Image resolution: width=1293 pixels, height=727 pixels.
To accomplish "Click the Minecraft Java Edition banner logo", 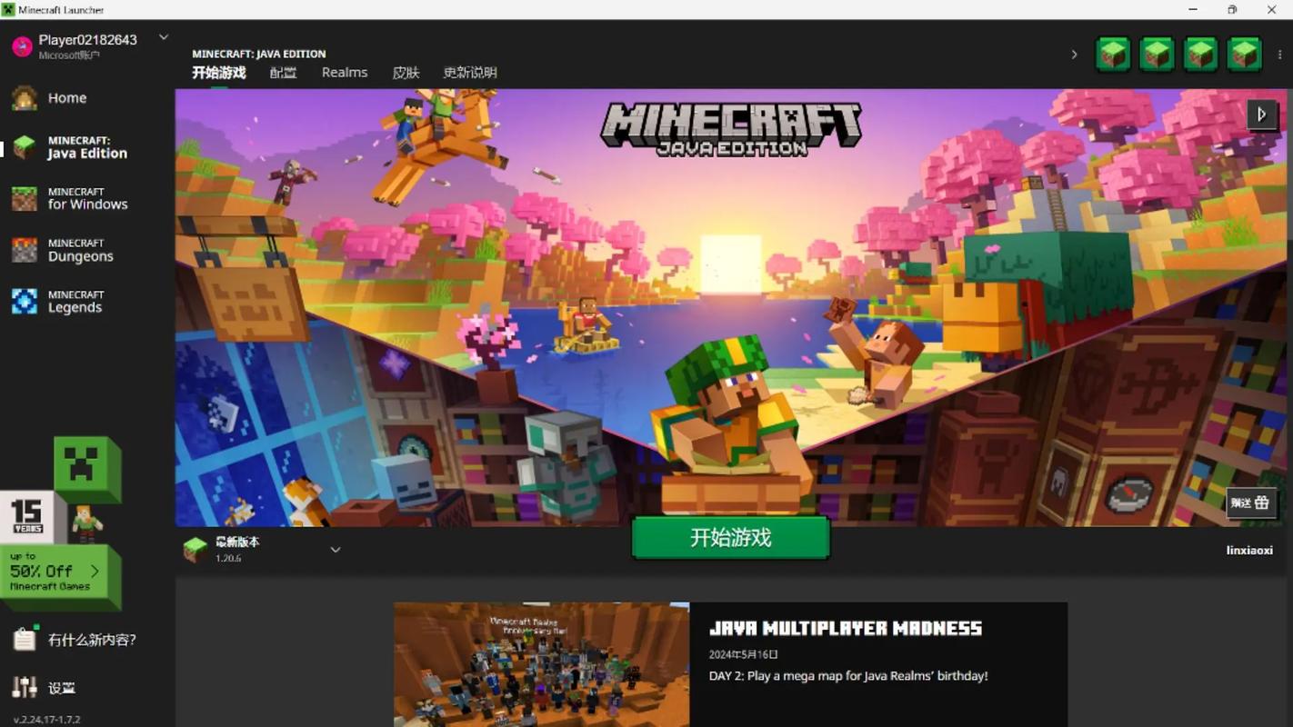I will pyautogui.click(x=730, y=130).
